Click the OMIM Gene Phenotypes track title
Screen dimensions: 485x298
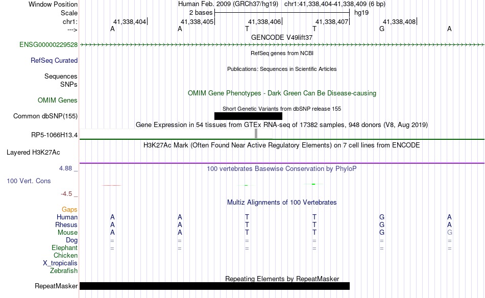[x=282, y=93]
